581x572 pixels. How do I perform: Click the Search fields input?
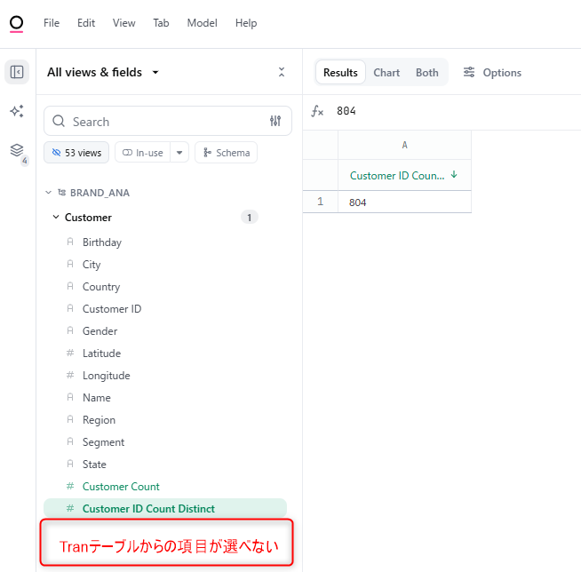tap(168, 121)
